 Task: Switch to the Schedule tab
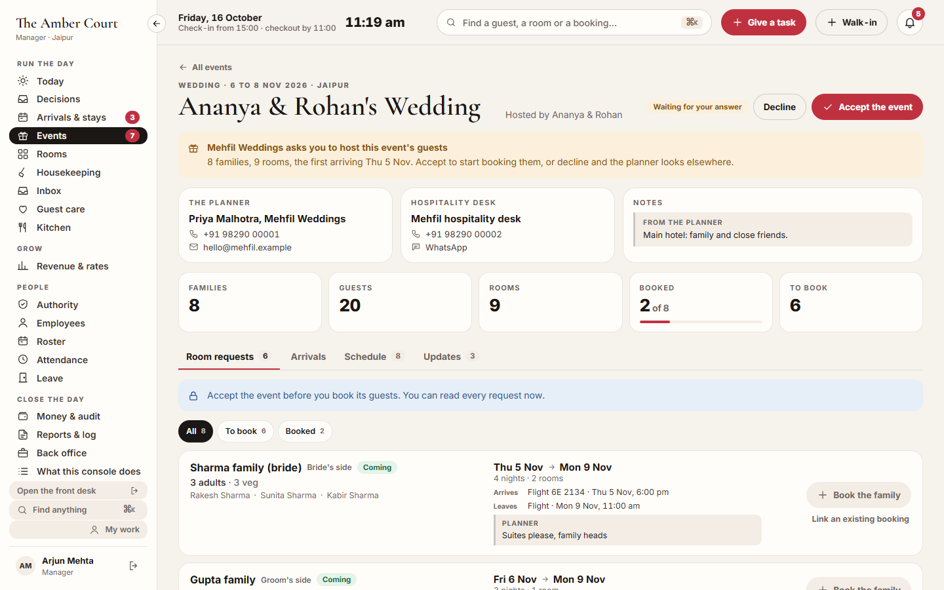point(374,357)
